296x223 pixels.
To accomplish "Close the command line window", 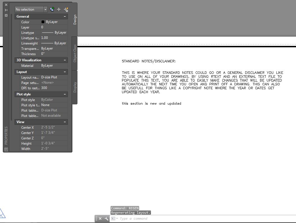I will [x=100, y=219].
